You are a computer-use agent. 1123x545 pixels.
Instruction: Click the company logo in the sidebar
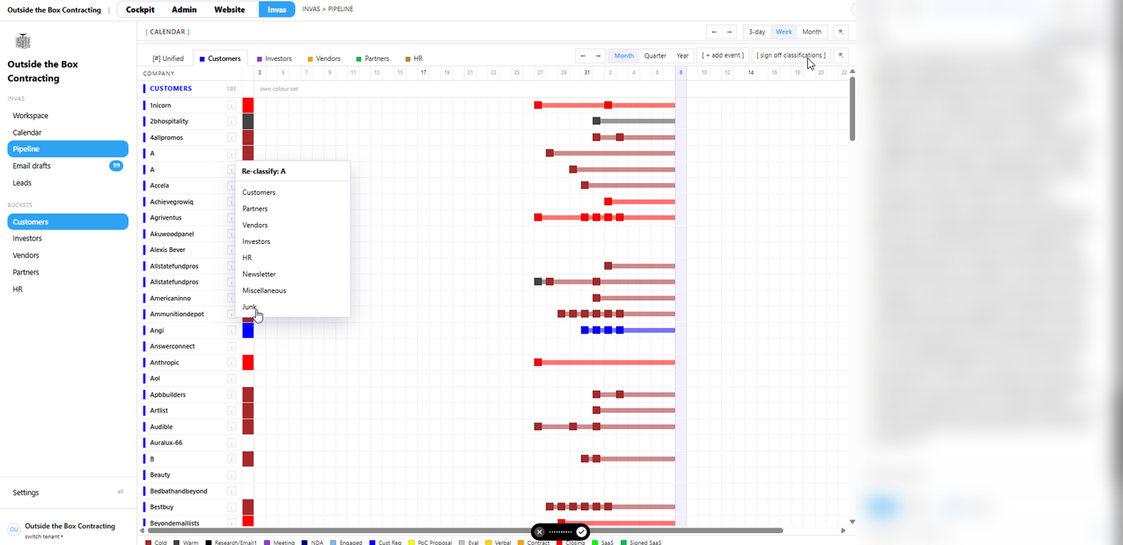click(x=23, y=42)
